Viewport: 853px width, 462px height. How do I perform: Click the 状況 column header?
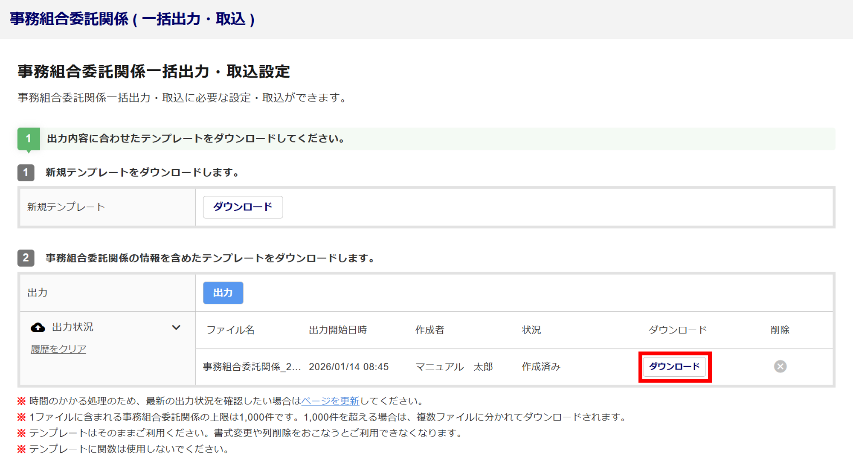531,330
